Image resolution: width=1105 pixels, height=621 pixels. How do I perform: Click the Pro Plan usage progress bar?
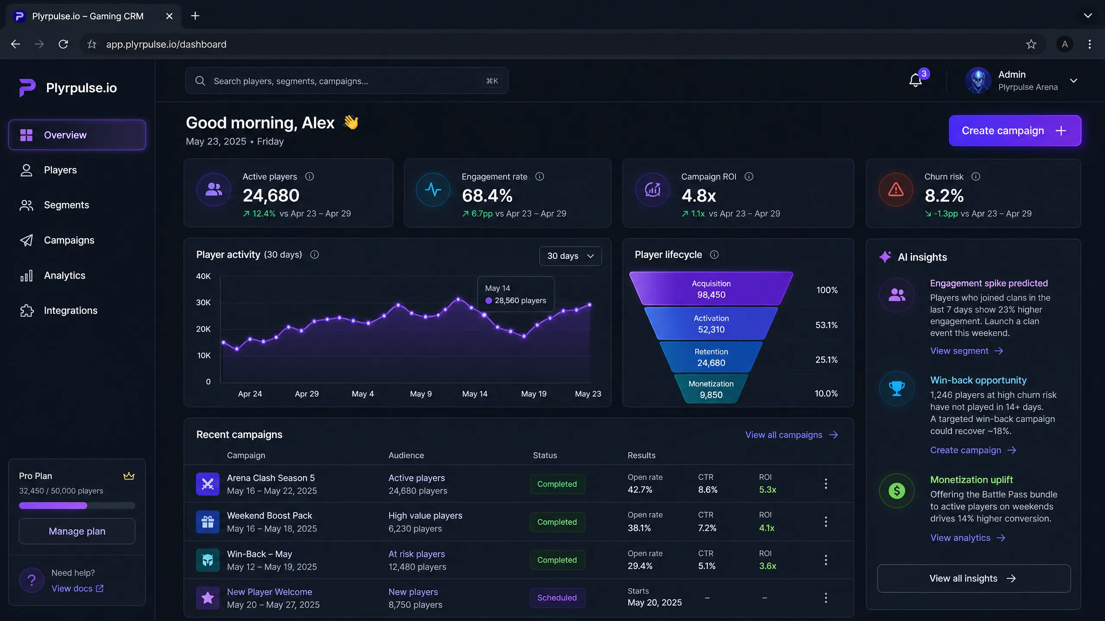77,505
